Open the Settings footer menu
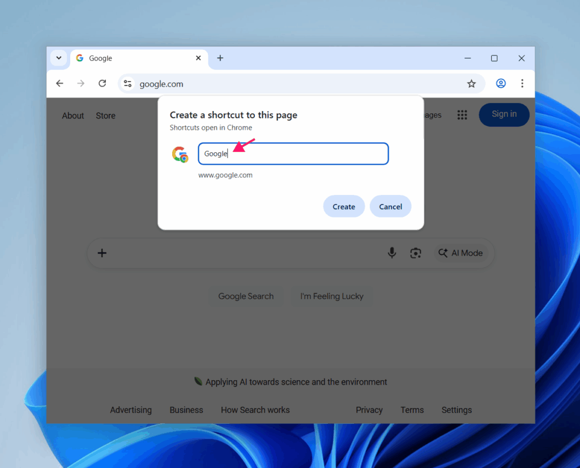Image resolution: width=580 pixels, height=468 pixels. tap(457, 410)
